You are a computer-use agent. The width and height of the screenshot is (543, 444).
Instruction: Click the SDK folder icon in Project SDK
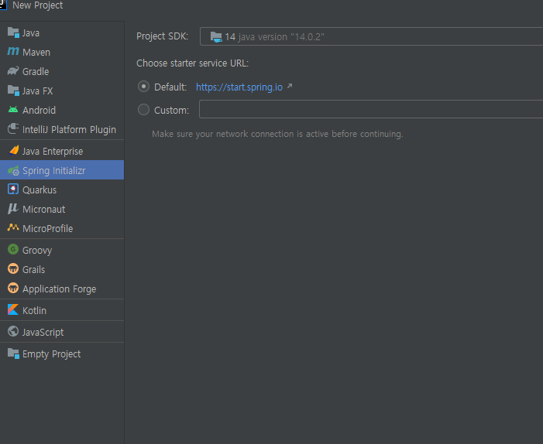click(x=216, y=36)
